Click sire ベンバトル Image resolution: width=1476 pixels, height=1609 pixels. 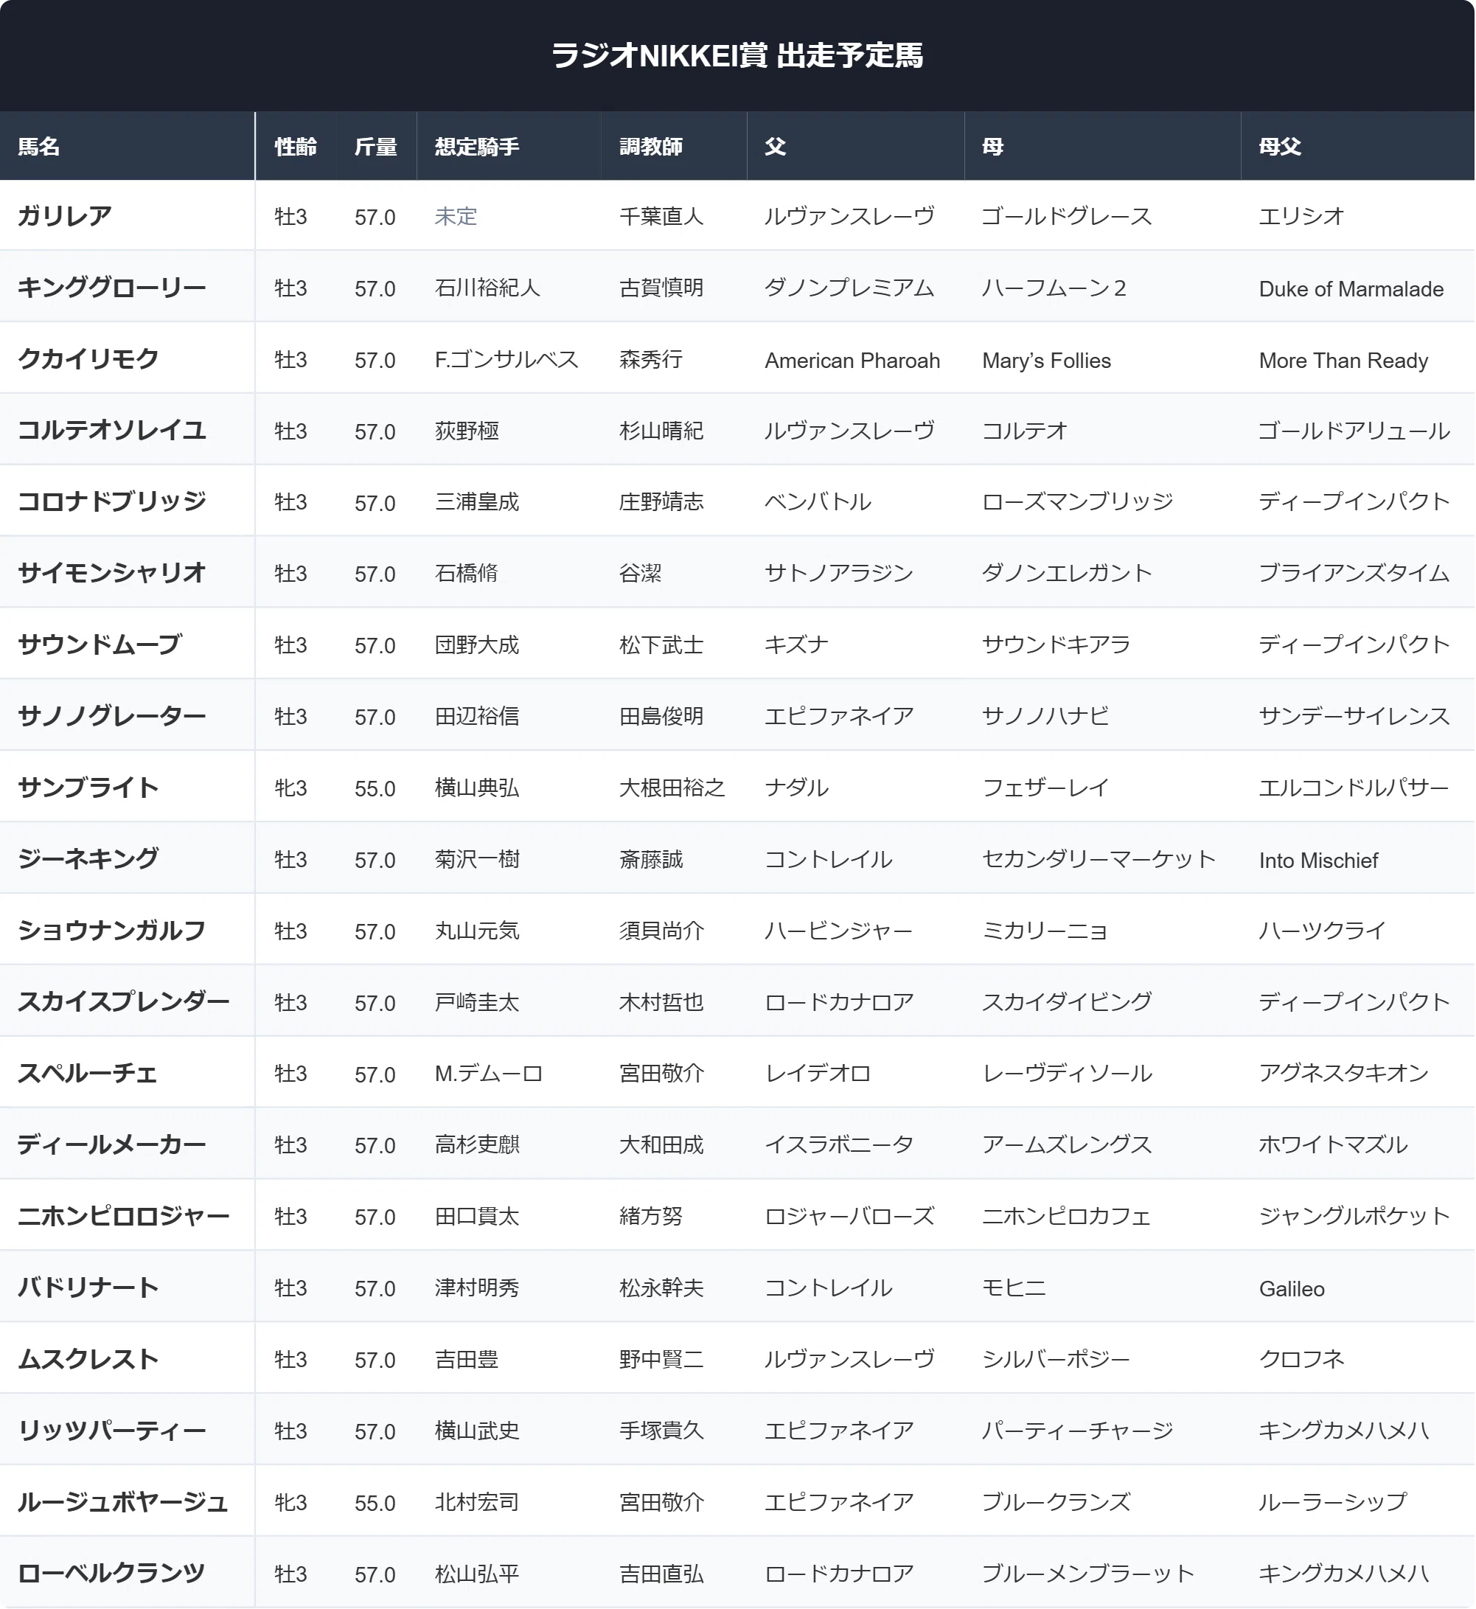[x=818, y=501]
